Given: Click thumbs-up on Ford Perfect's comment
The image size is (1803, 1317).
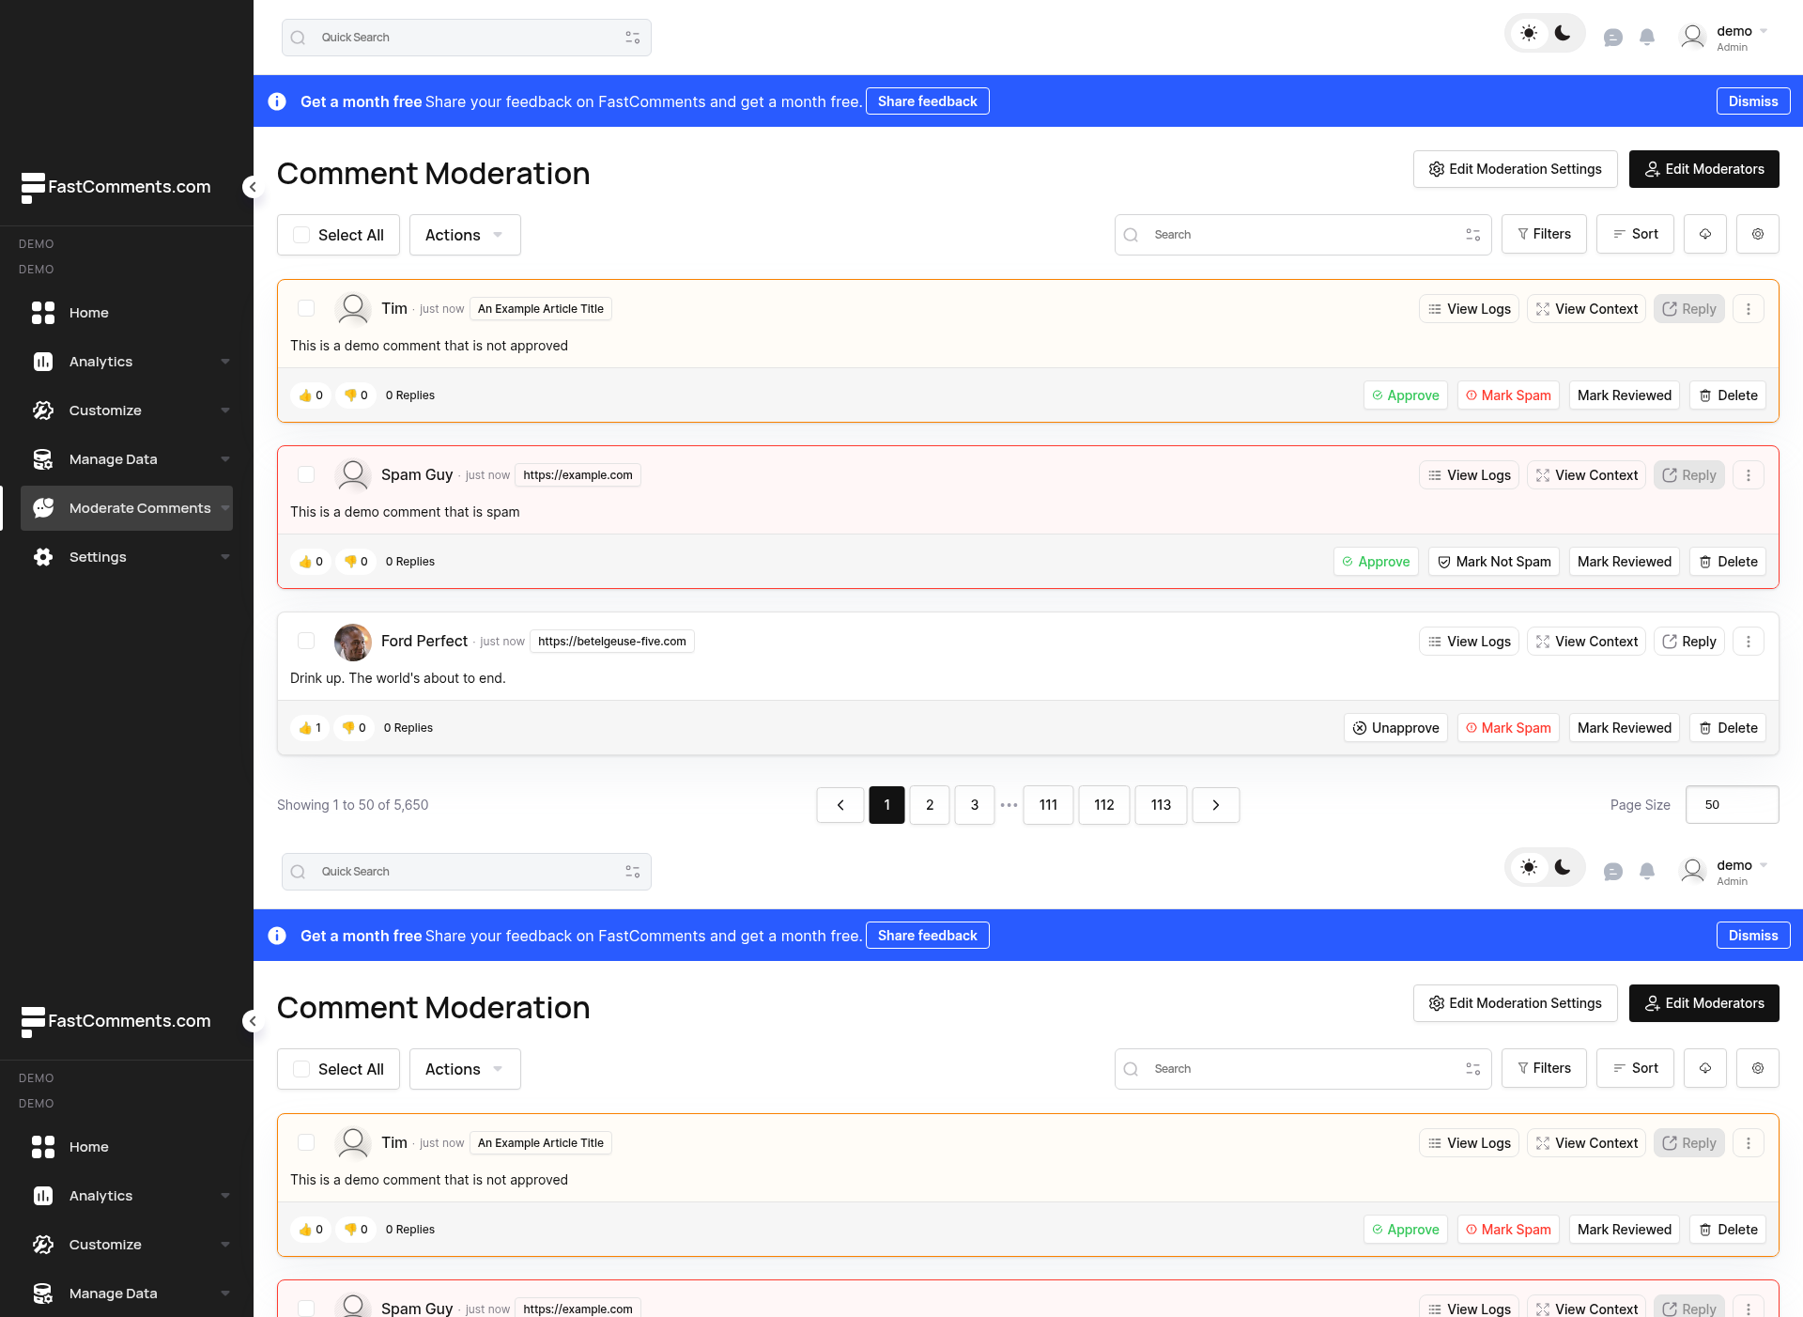Looking at the screenshot, I should pyautogui.click(x=310, y=728).
